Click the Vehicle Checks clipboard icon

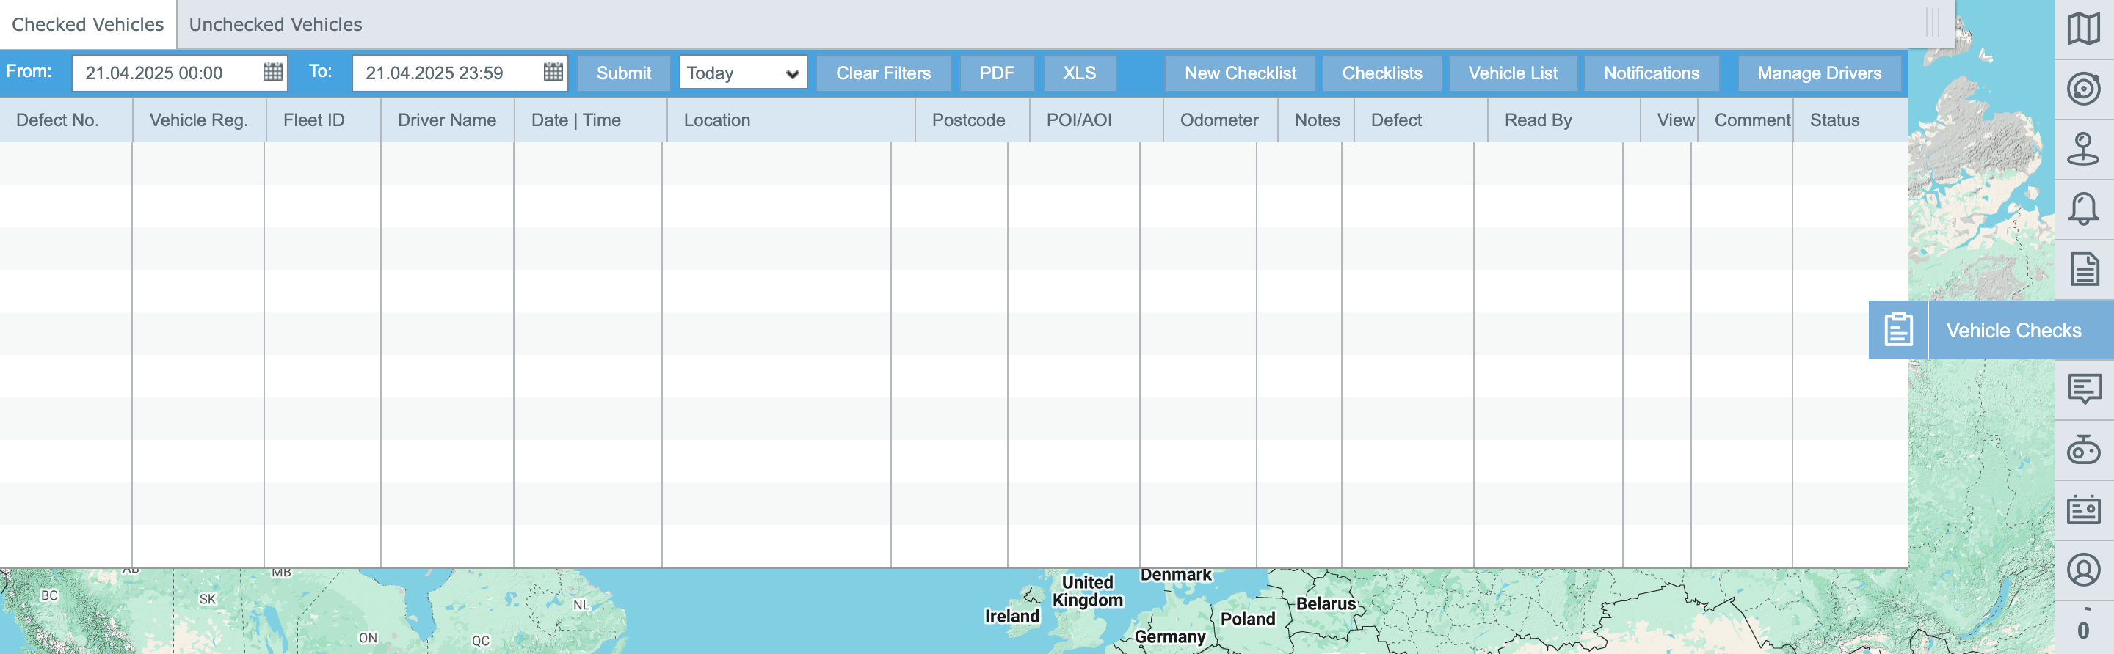tap(1897, 329)
